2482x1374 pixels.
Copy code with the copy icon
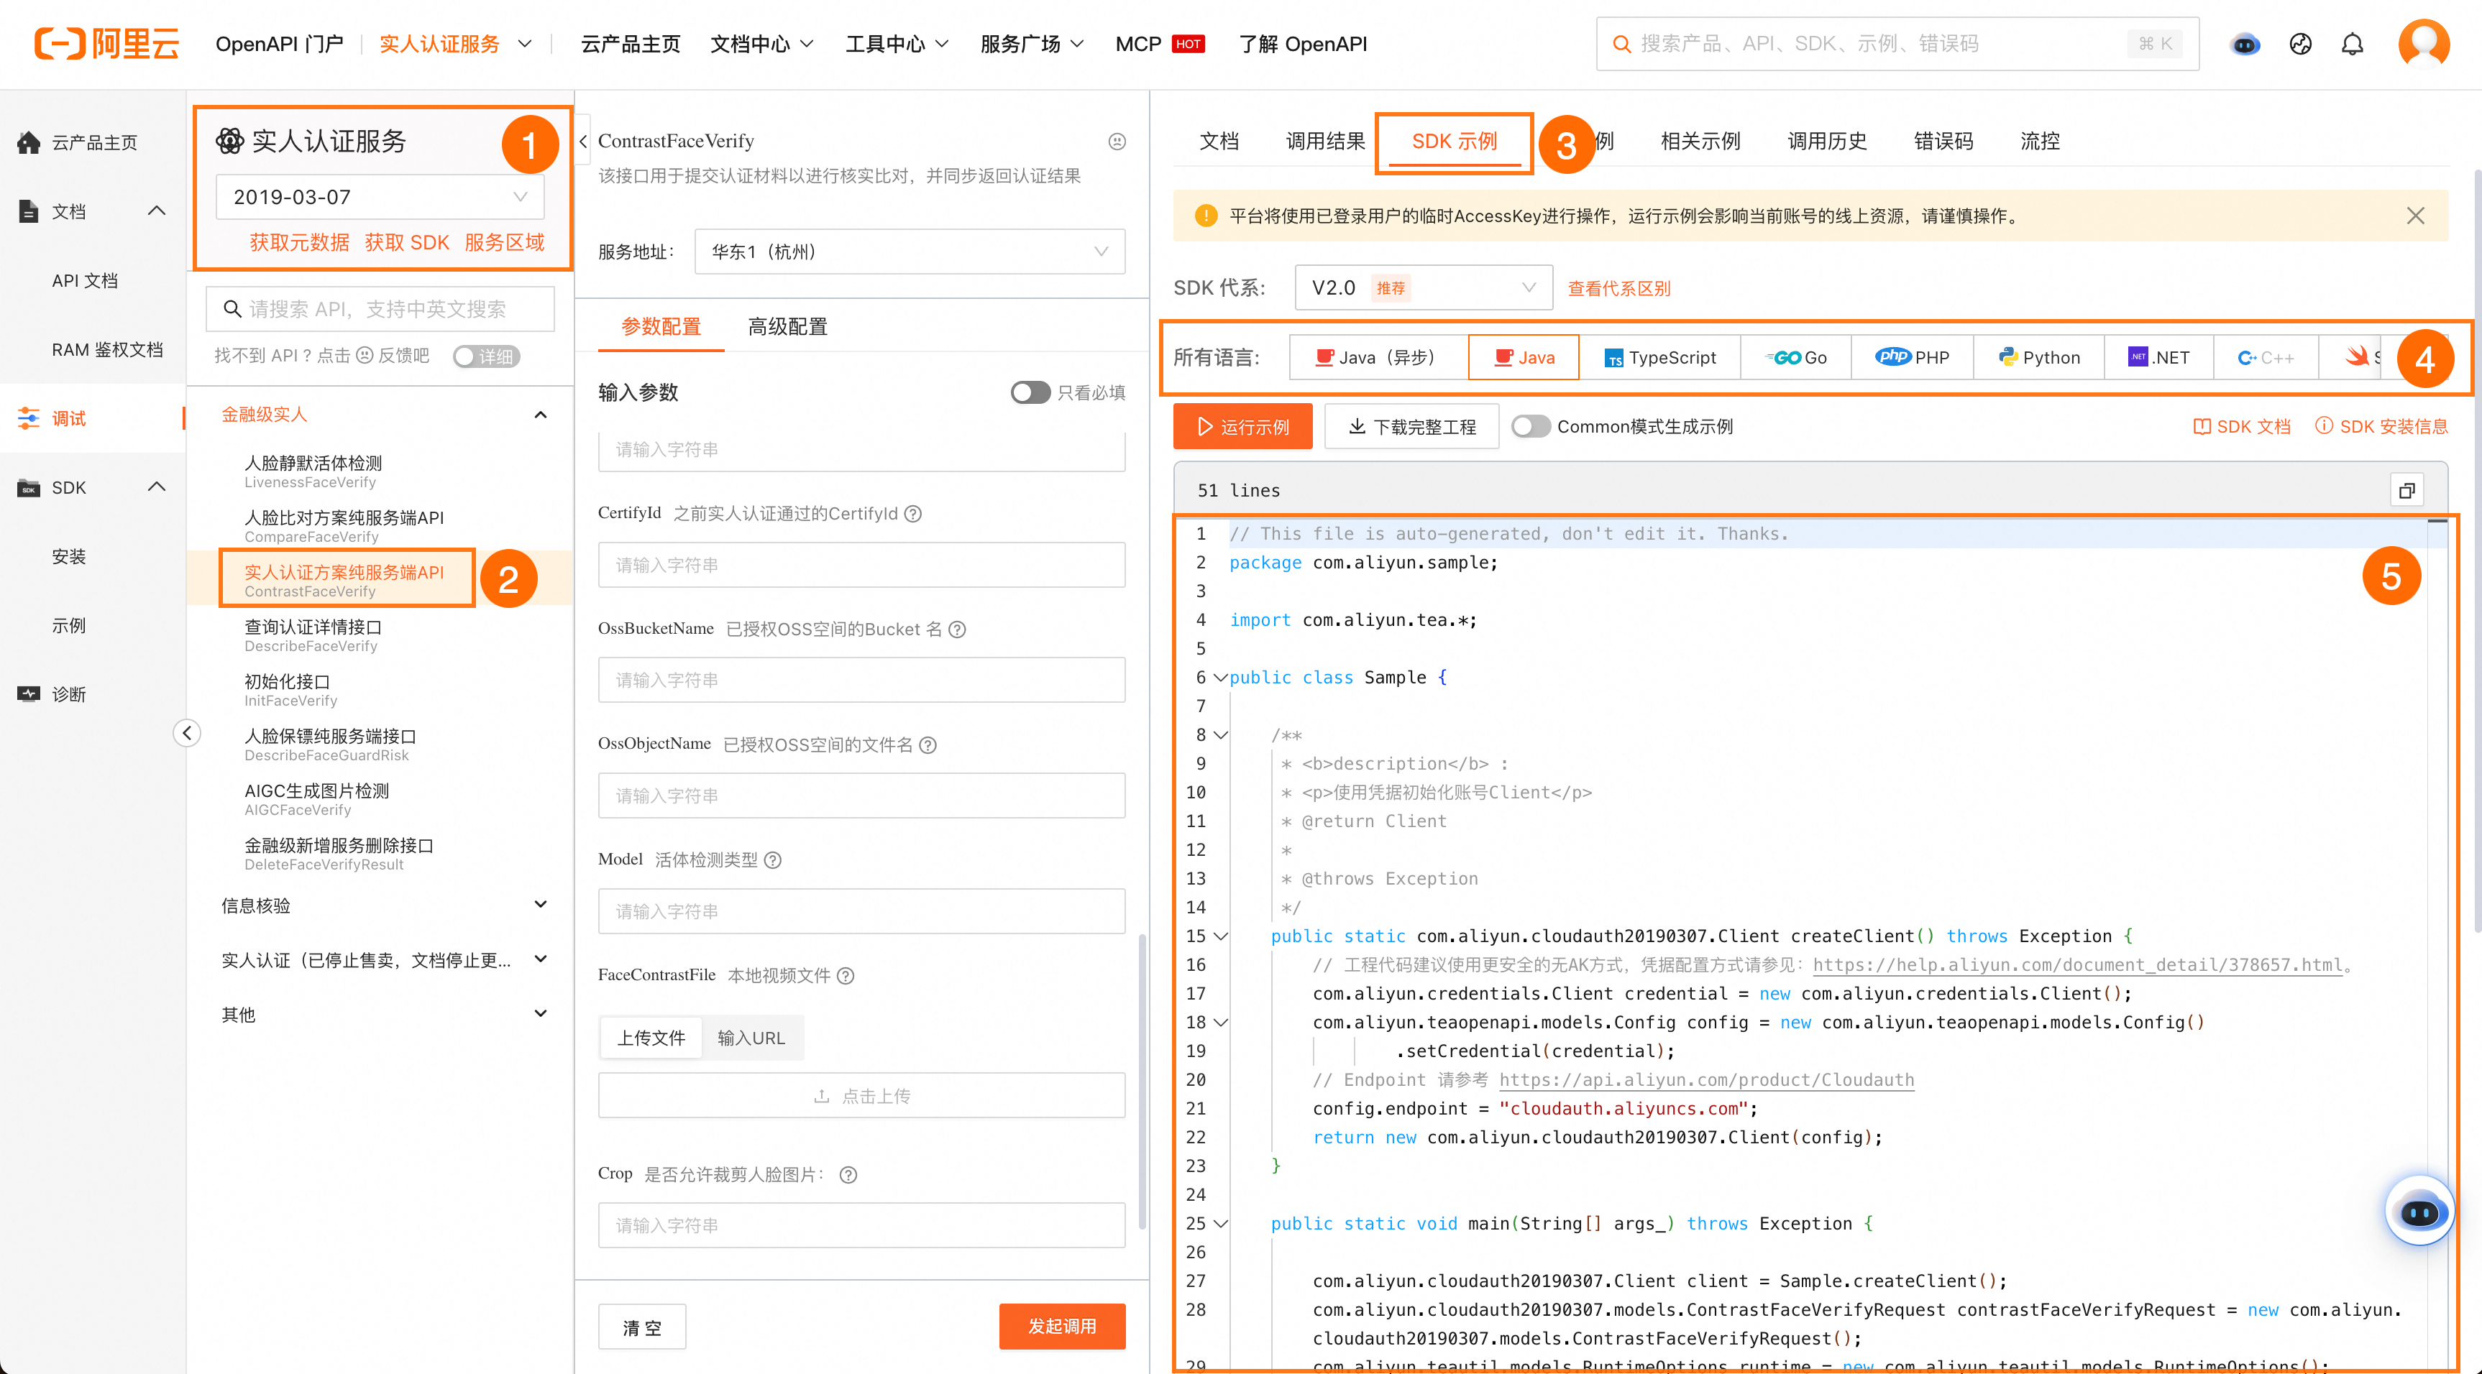(2406, 490)
